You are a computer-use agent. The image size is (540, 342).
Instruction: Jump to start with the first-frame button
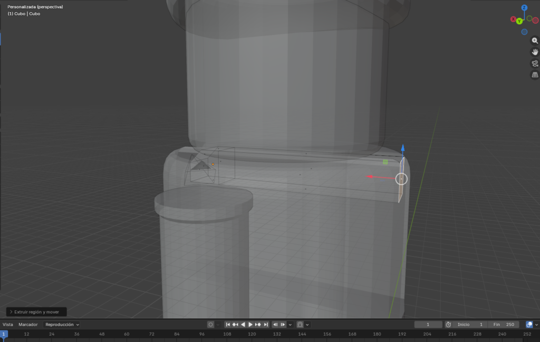(228, 325)
